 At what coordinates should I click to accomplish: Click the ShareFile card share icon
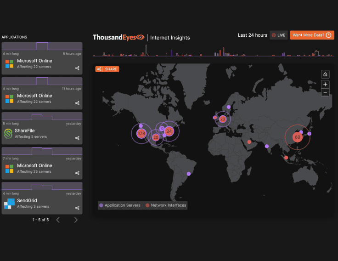tap(77, 138)
